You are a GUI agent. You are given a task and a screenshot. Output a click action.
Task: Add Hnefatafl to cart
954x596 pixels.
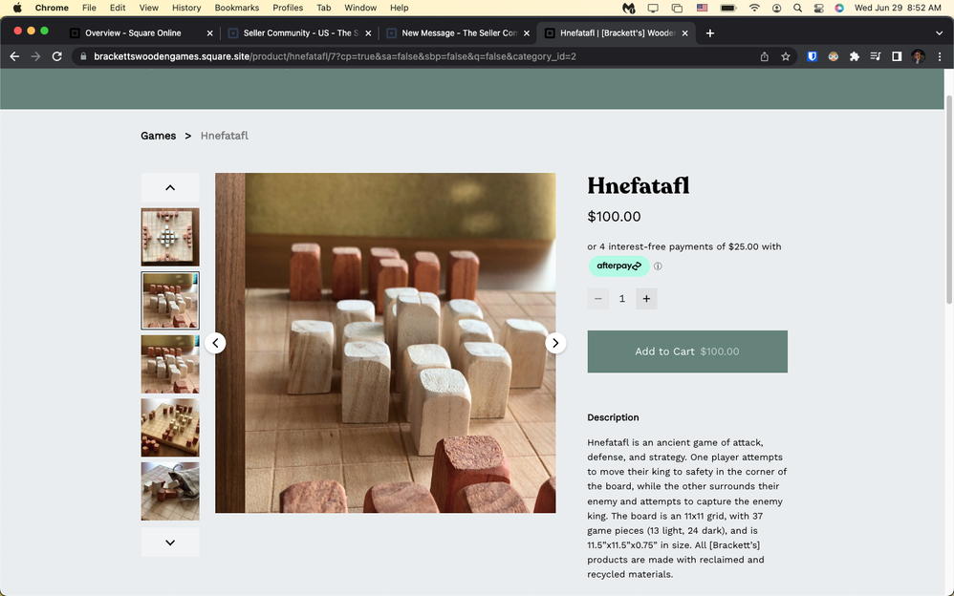tap(686, 351)
